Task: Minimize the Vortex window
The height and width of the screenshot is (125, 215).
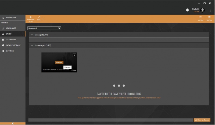Action: (199, 3)
